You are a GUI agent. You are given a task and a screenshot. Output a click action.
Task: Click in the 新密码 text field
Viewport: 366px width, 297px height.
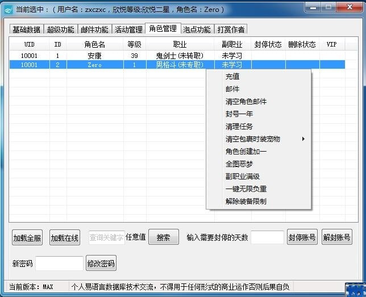tap(59, 263)
